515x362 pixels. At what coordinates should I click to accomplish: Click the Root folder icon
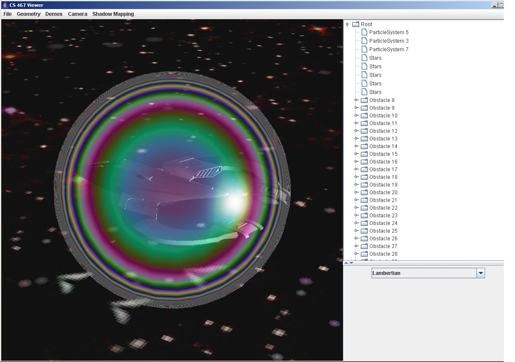[355, 24]
